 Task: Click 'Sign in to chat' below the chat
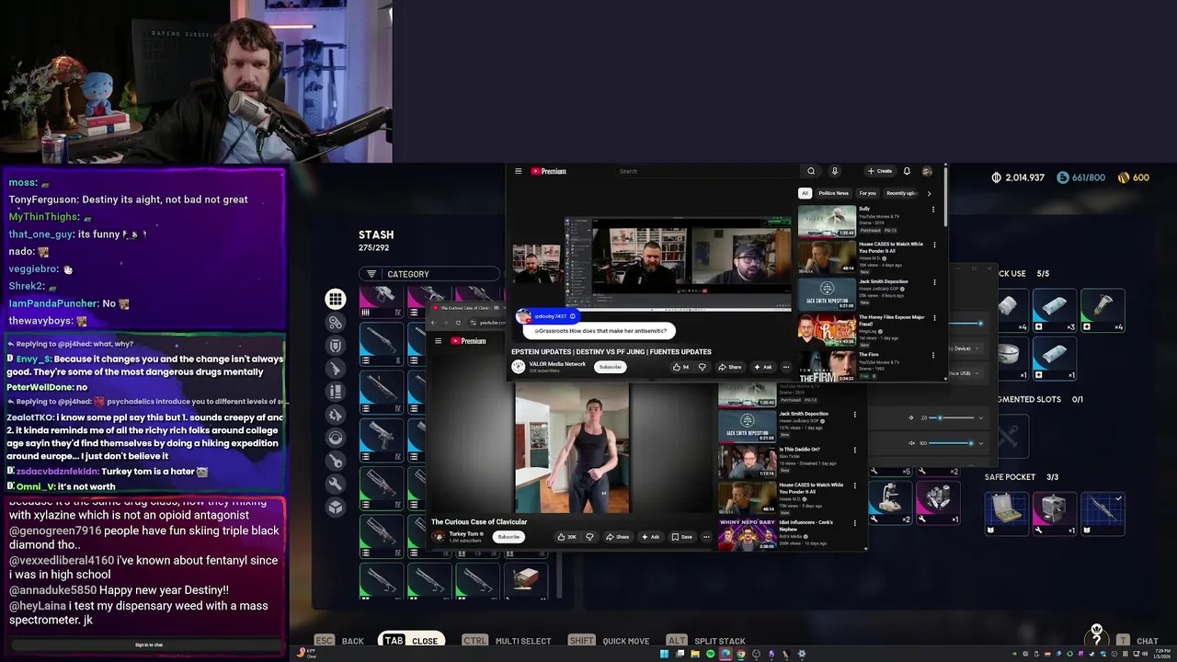point(149,645)
